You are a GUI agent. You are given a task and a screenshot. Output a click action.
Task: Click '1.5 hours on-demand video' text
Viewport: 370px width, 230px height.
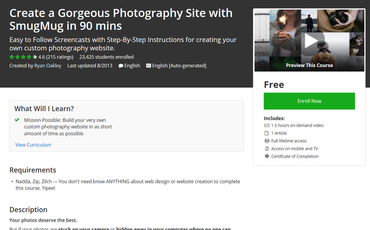[x=297, y=125]
